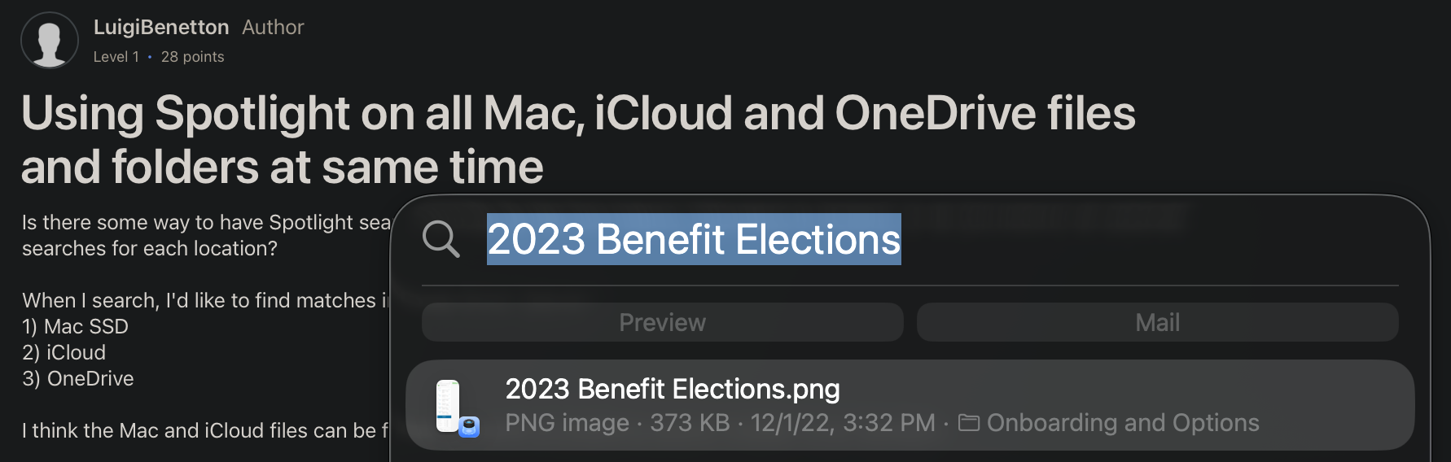Click the OneDrive list line
Viewport: 1451px width, 462px height.
[78, 379]
